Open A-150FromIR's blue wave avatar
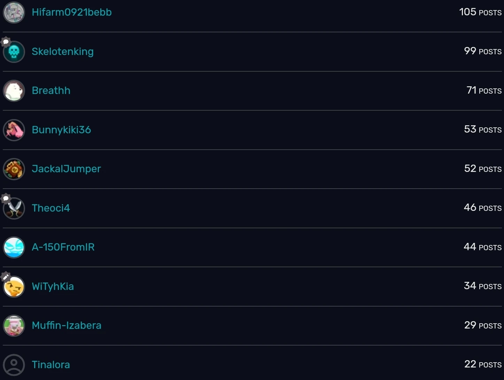Viewport: 504px width, 380px height. [14, 247]
